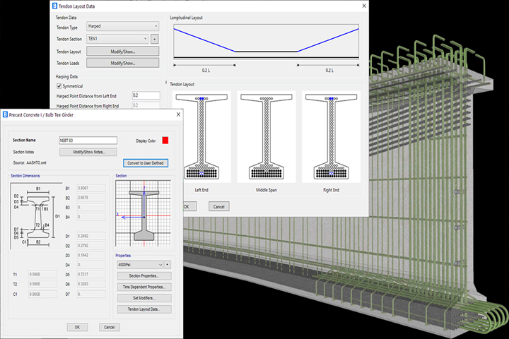
Task: Click the D1 dimension field 5.2492
Action: tap(91, 236)
